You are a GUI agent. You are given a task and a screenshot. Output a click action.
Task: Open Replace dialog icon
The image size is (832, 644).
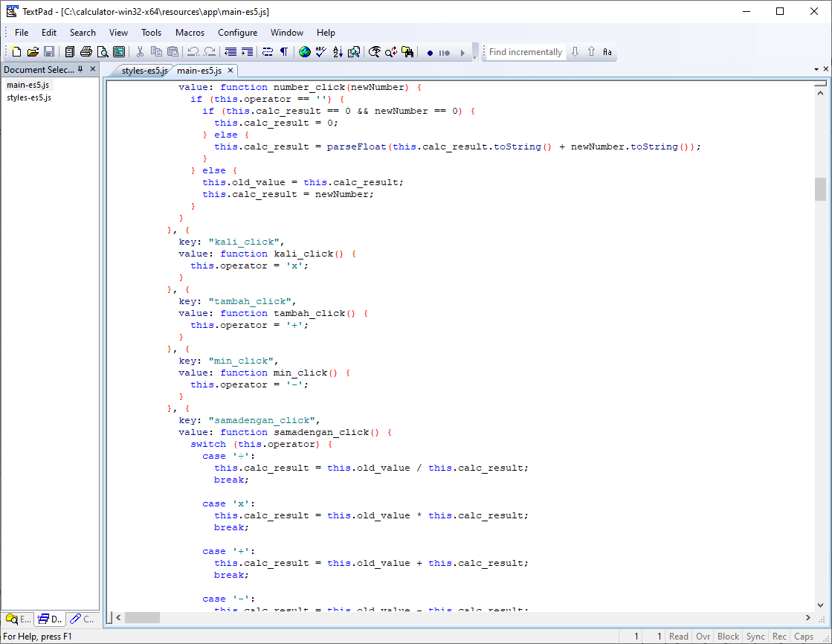pos(391,52)
